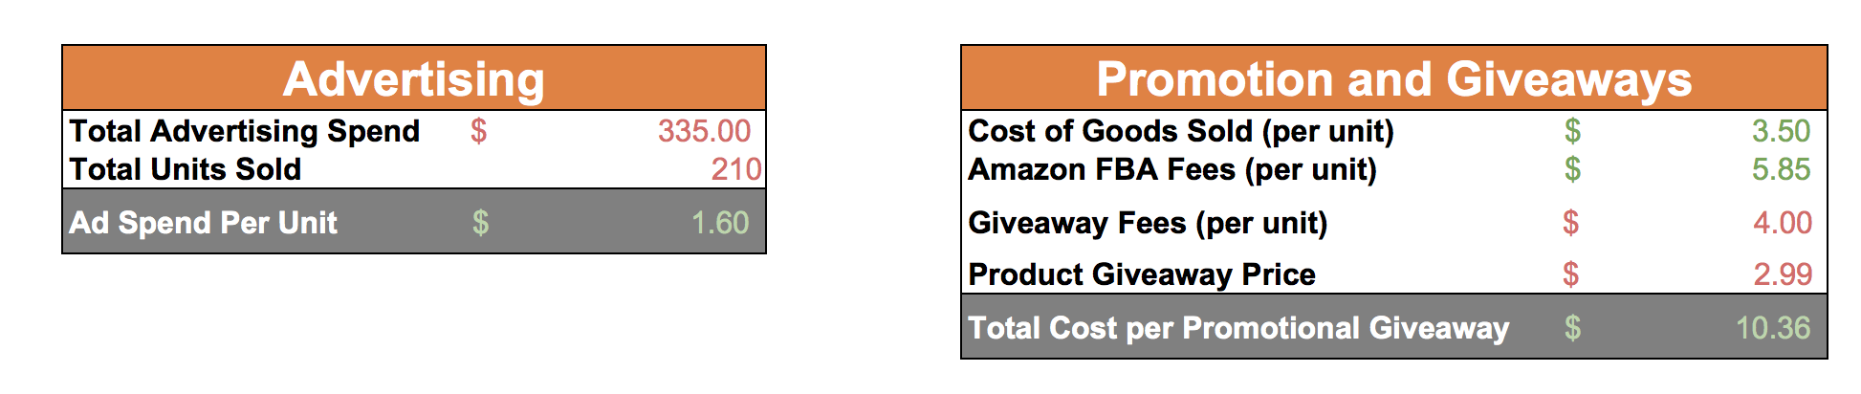Click the 335.00 advertising spend value

[x=704, y=131]
